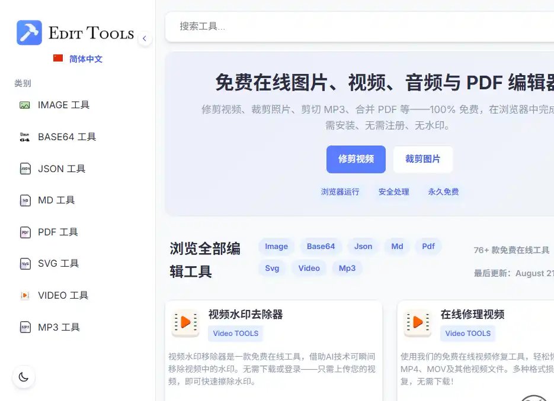This screenshot has width=554, height=401.
Task: Filter tools by the Video tag
Action: point(309,269)
